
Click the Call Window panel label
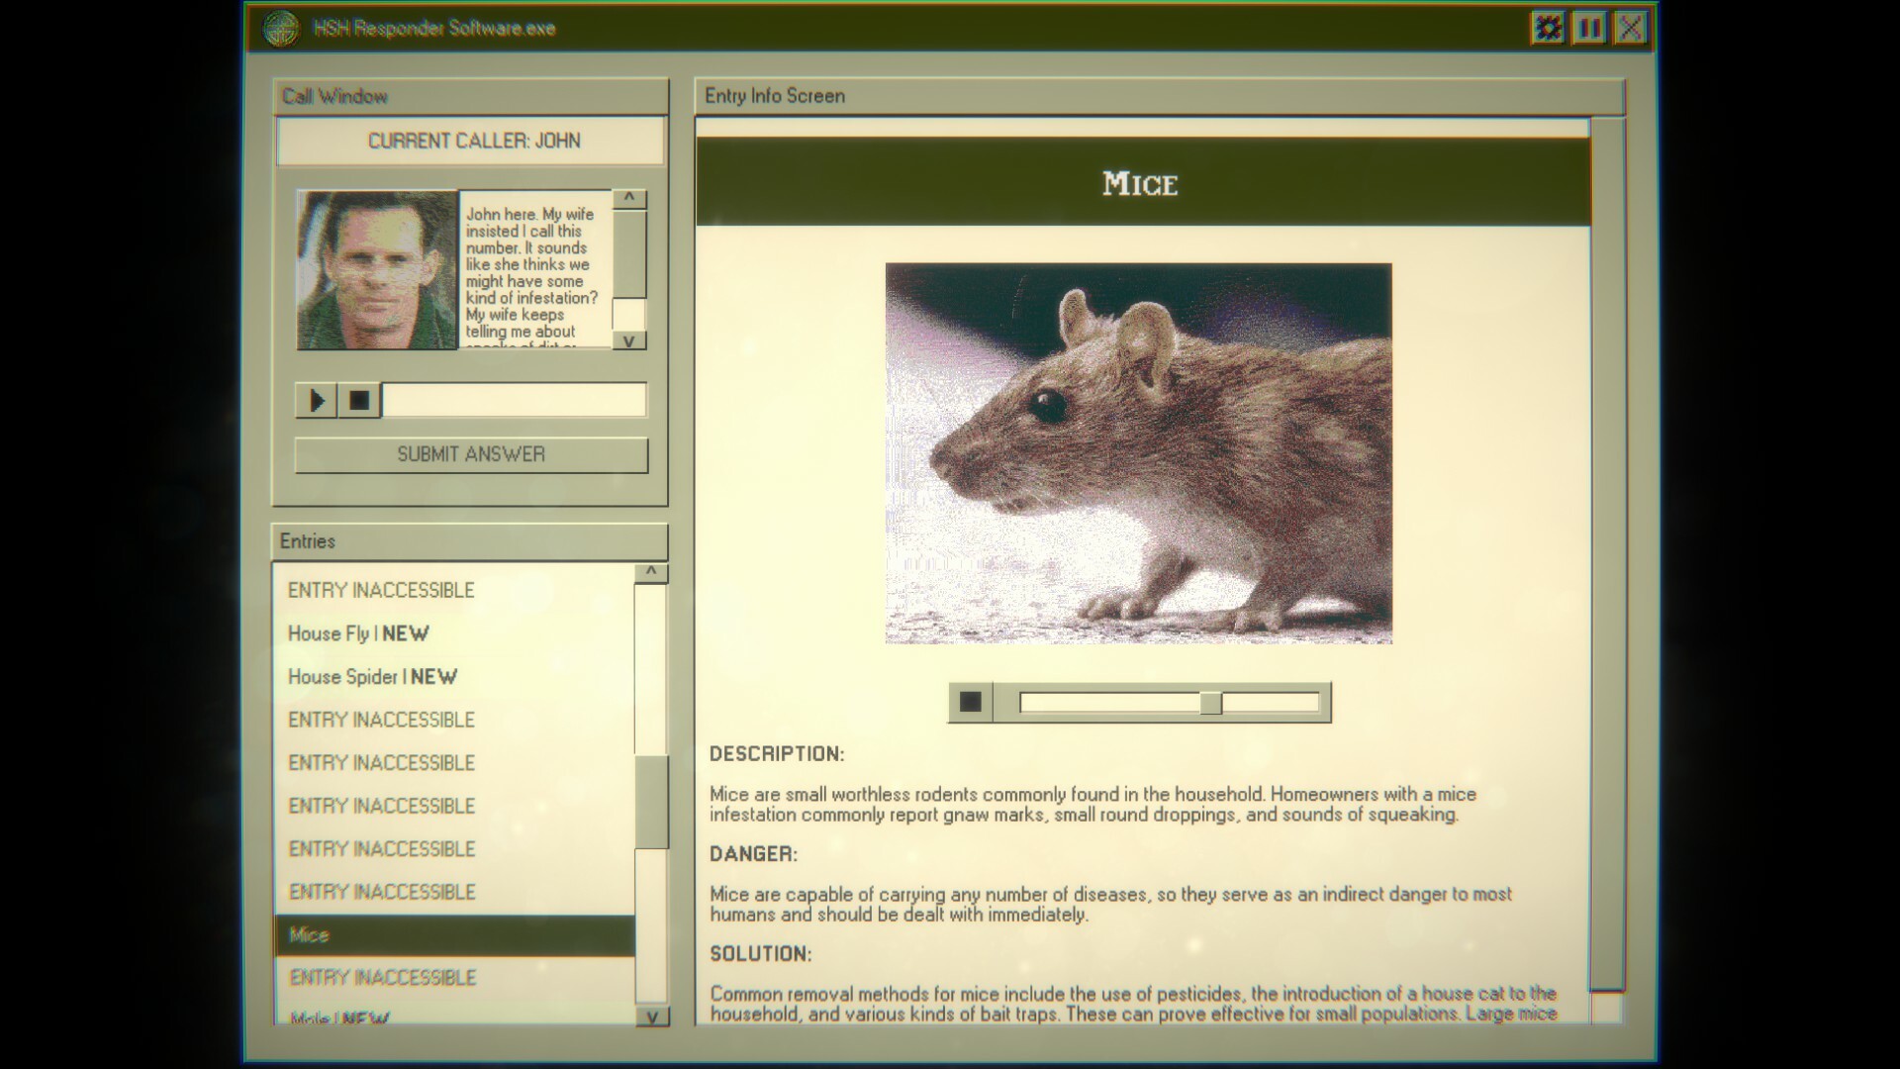334,94
